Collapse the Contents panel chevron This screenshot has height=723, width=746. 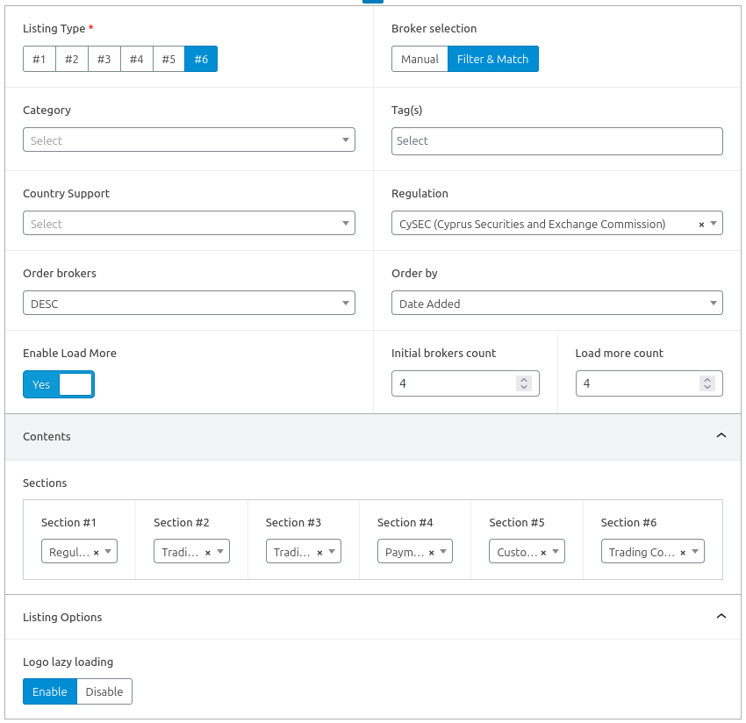coord(721,436)
